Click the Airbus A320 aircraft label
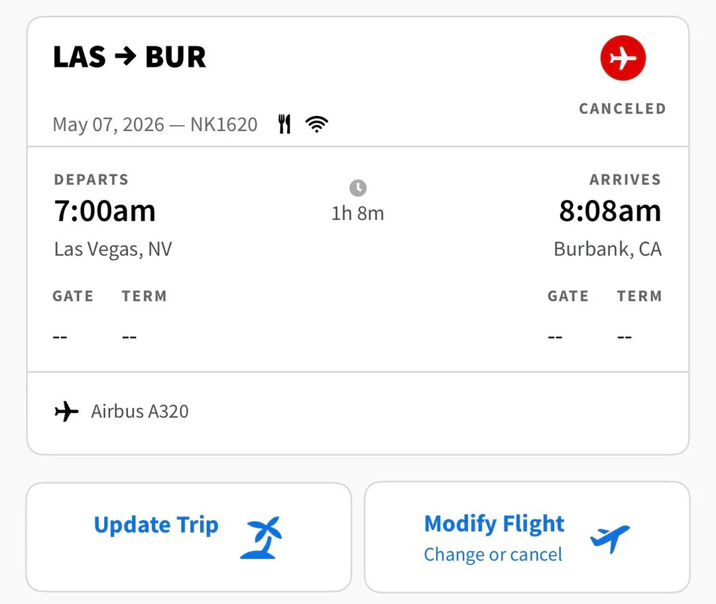Screen dimensions: 716x604 pos(140,411)
